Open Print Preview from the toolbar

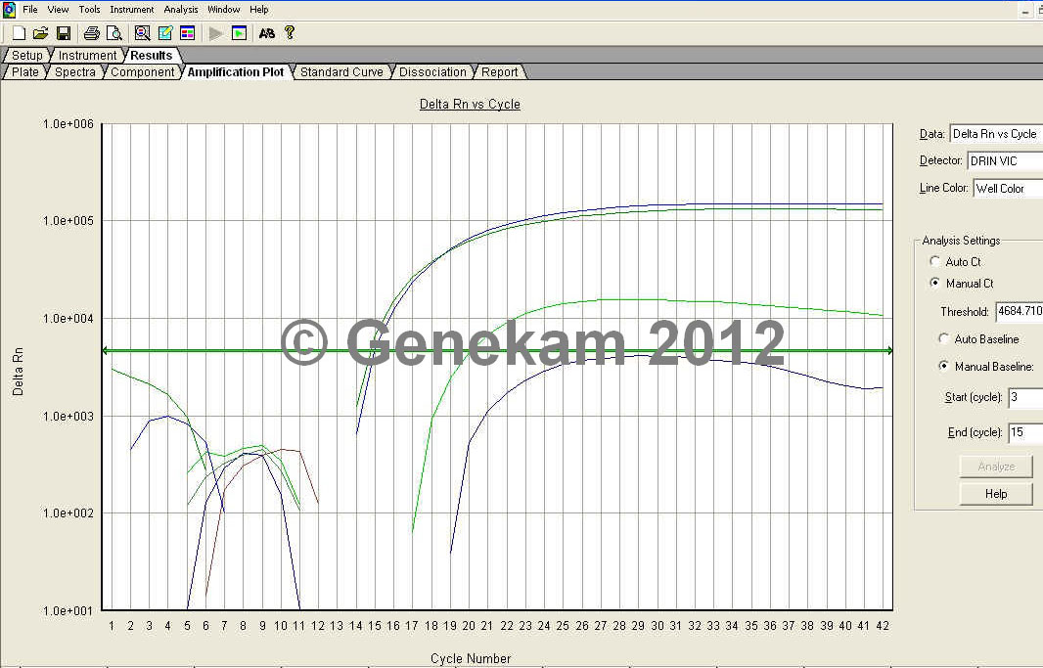pyautogui.click(x=114, y=32)
